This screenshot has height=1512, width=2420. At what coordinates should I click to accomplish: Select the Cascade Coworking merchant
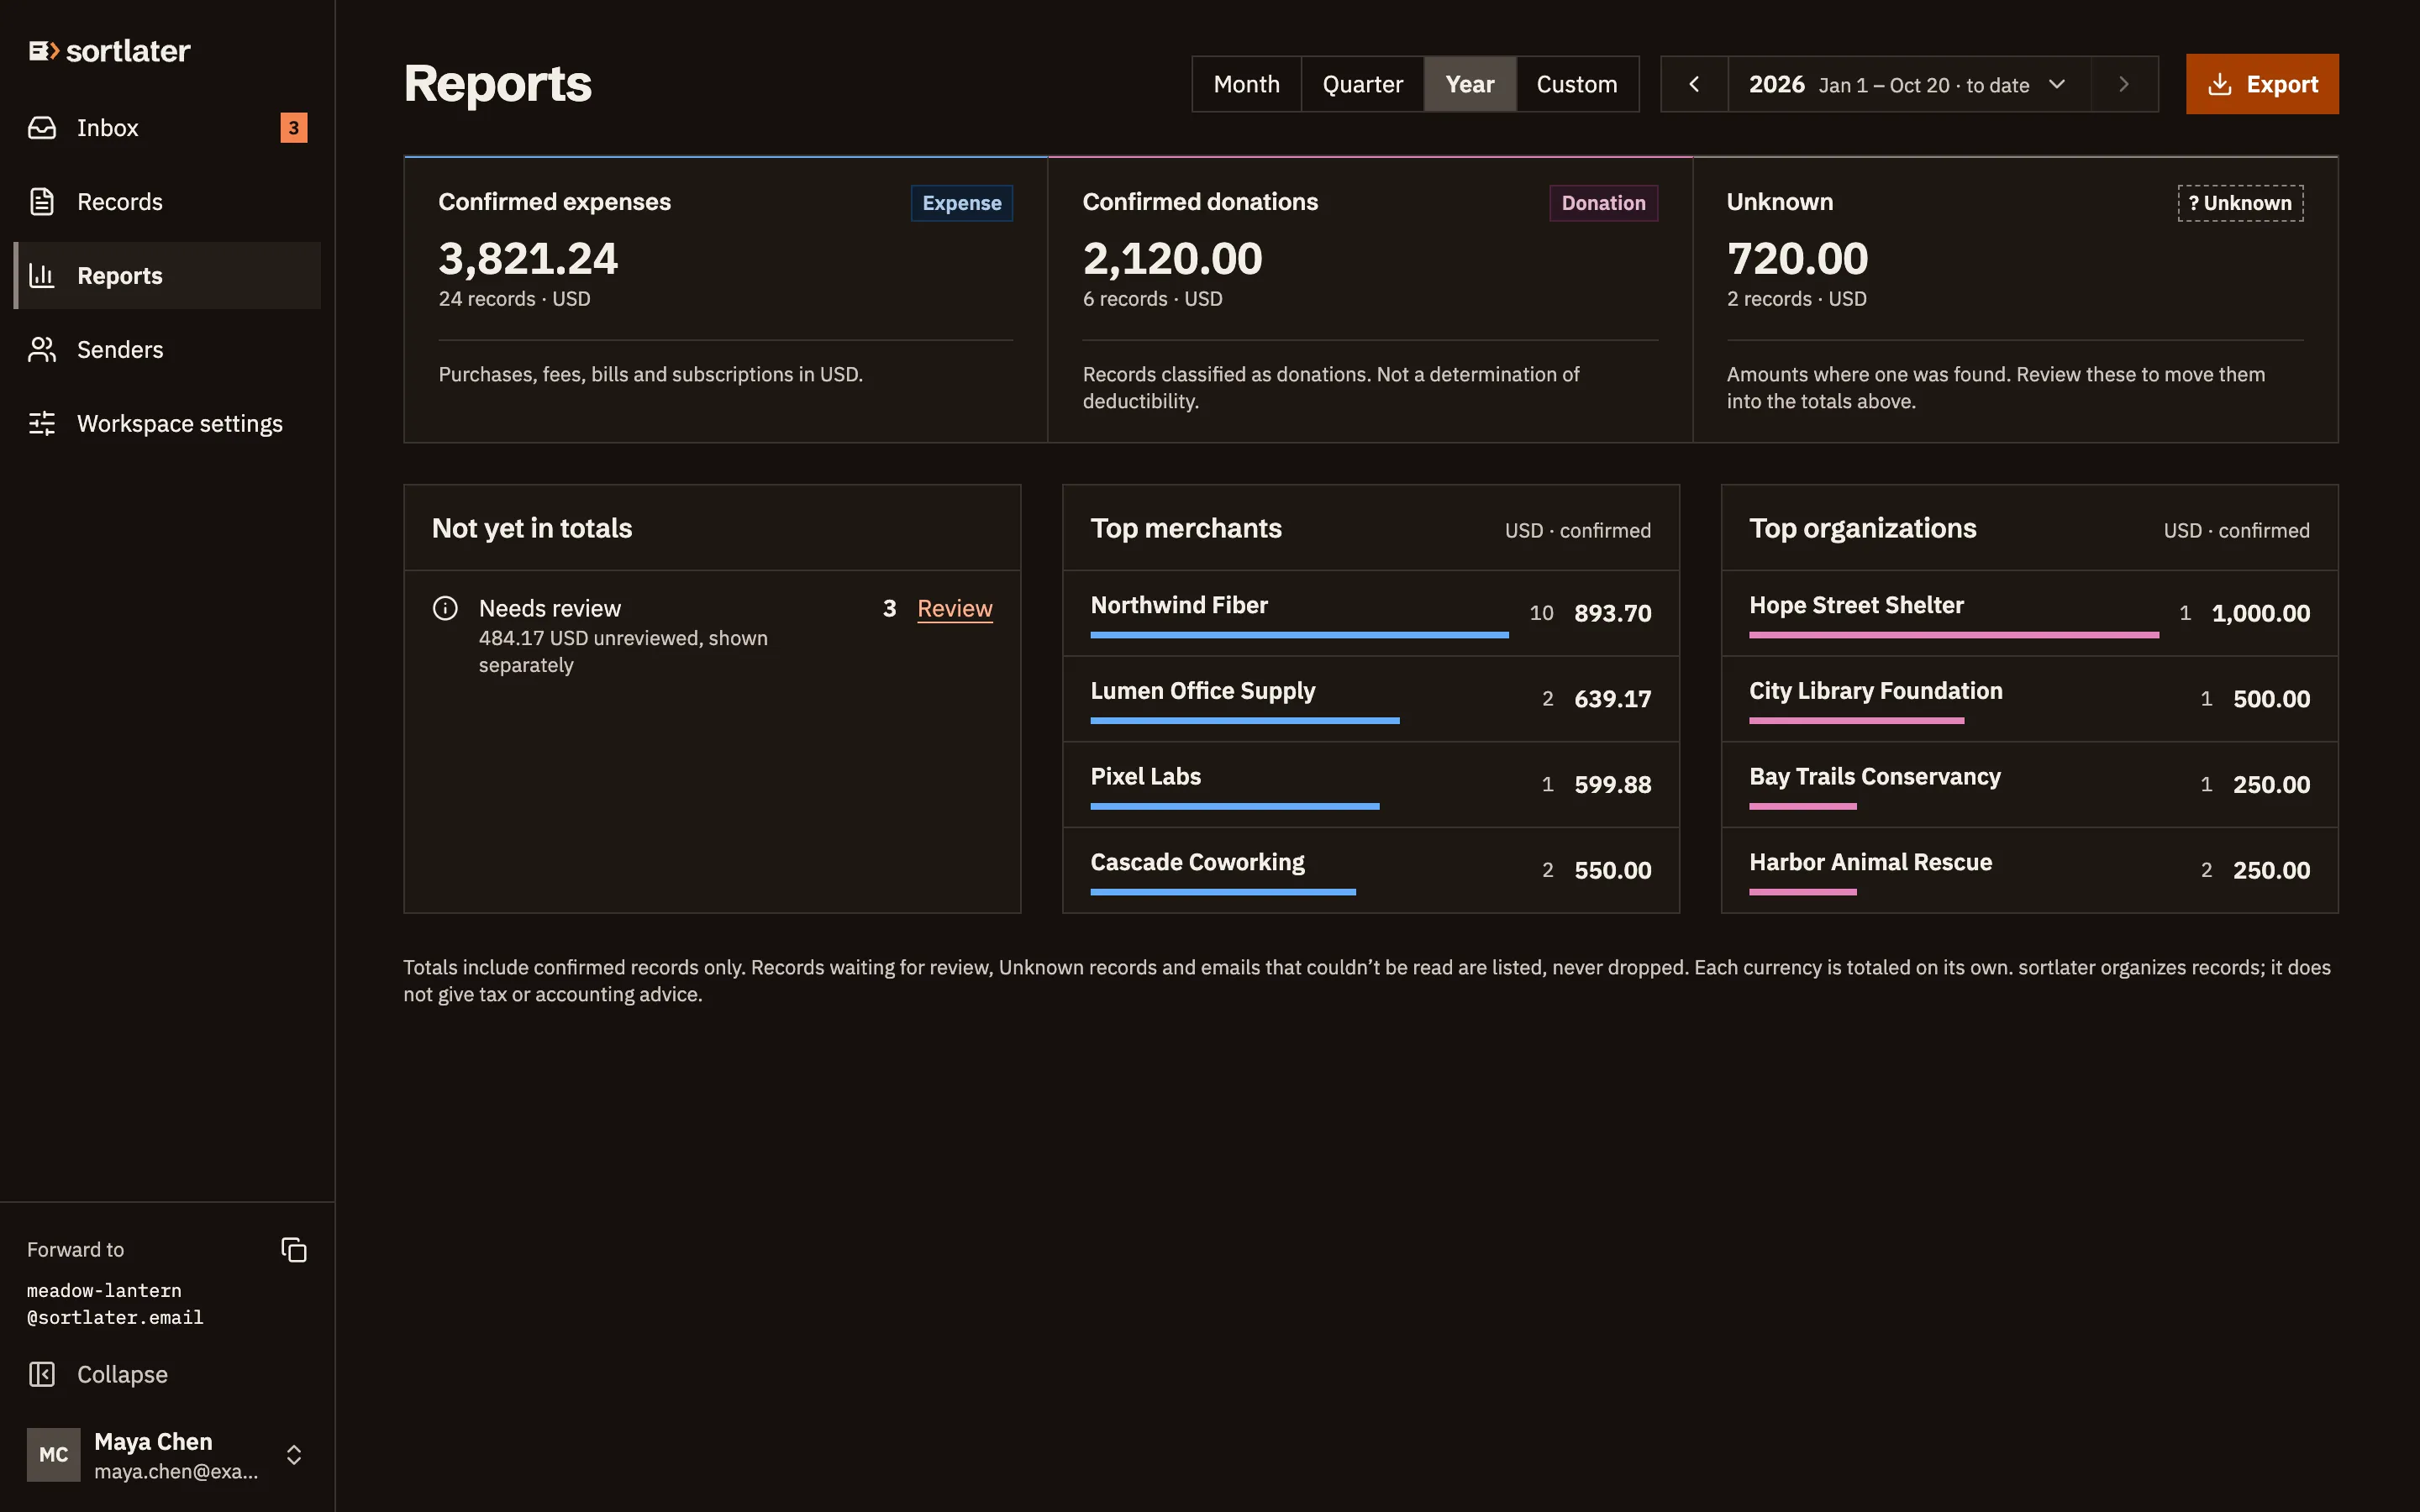(x=1371, y=870)
